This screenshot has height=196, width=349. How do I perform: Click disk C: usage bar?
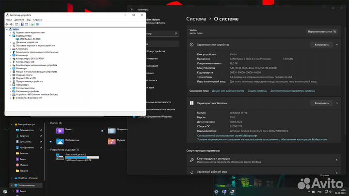pyautogui.click(x=82, y=158)
